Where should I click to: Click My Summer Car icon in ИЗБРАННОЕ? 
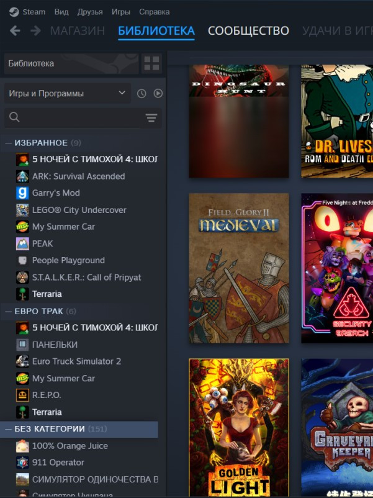(22, 227)
